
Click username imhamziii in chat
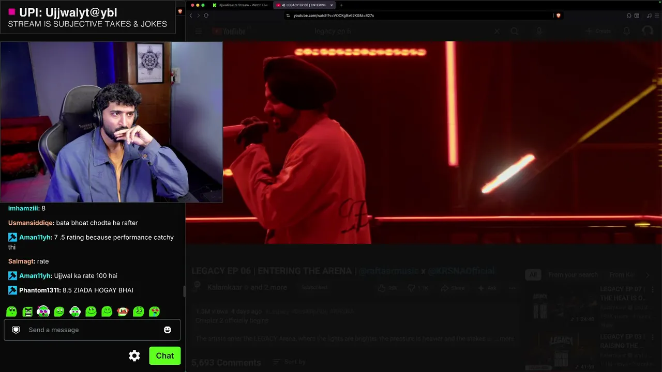click(x=24, y=208)
